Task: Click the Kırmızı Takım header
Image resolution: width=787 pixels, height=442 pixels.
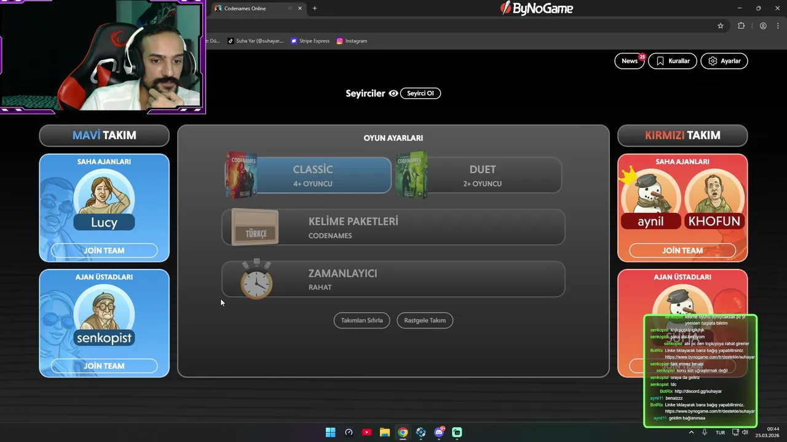Action: tap(682, 135)
